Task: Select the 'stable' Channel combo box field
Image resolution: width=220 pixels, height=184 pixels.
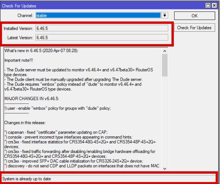Action: tap(98, 15)
